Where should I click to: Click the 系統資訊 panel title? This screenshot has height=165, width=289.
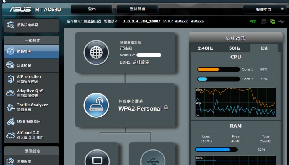[236, 38]
